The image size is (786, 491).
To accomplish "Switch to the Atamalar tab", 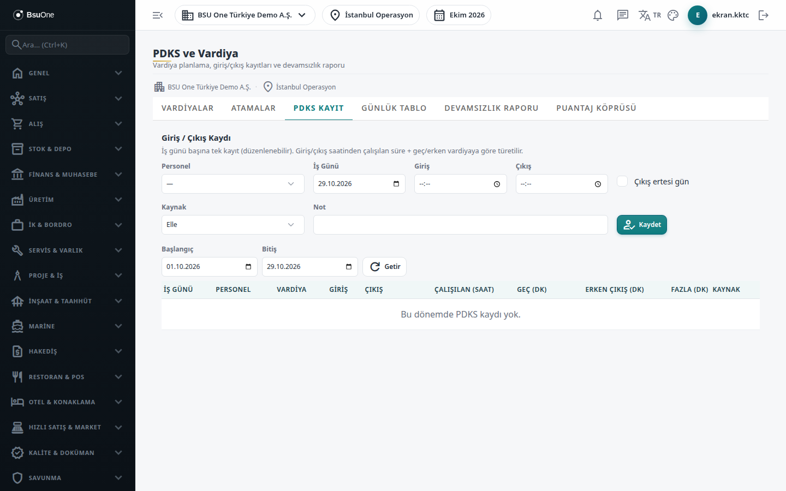I will pyautogui.click(x=253, y=108).
